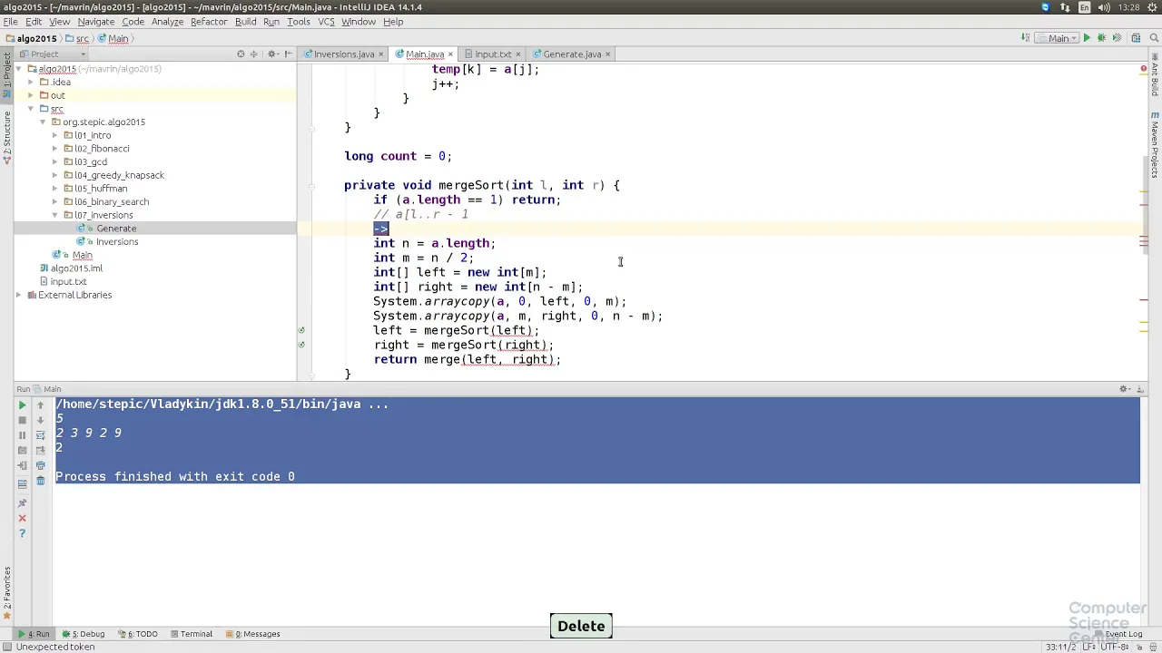Run Main from the top toolbar
Viewport: 1162px width, 653px height.
[1086, 38]
